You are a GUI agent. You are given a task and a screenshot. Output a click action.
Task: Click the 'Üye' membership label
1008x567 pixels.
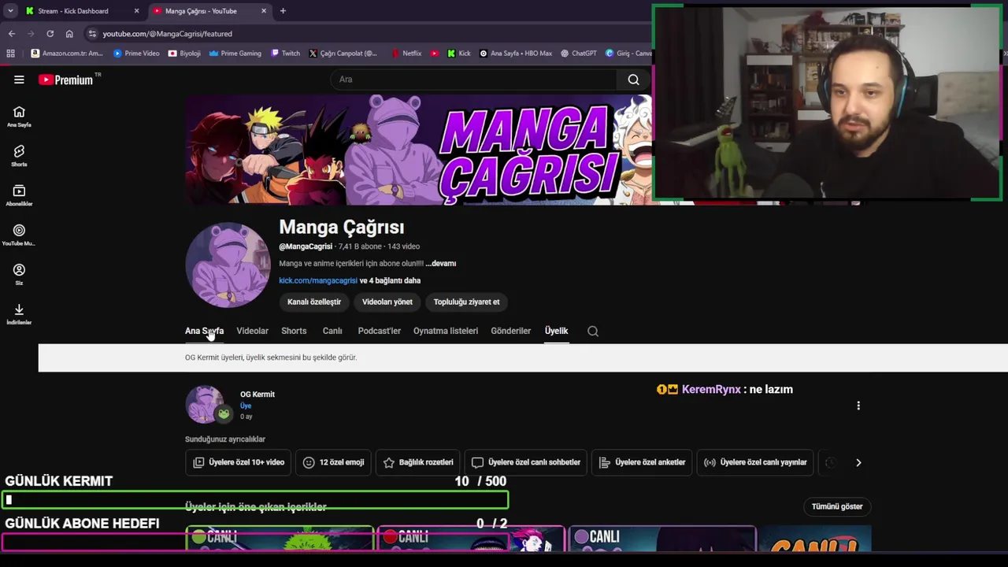(246, 406)
